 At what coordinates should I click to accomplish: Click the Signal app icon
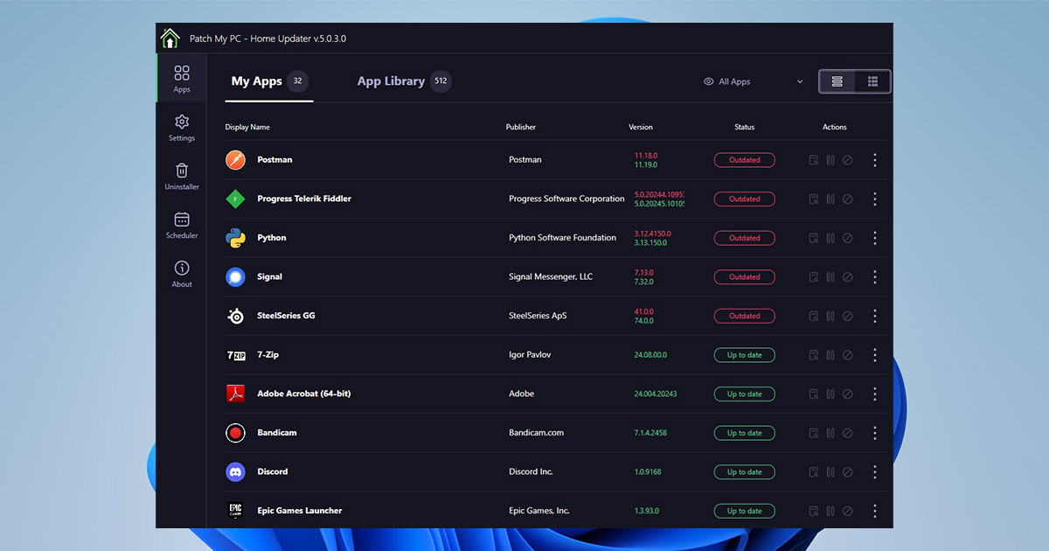coord(235,276)
